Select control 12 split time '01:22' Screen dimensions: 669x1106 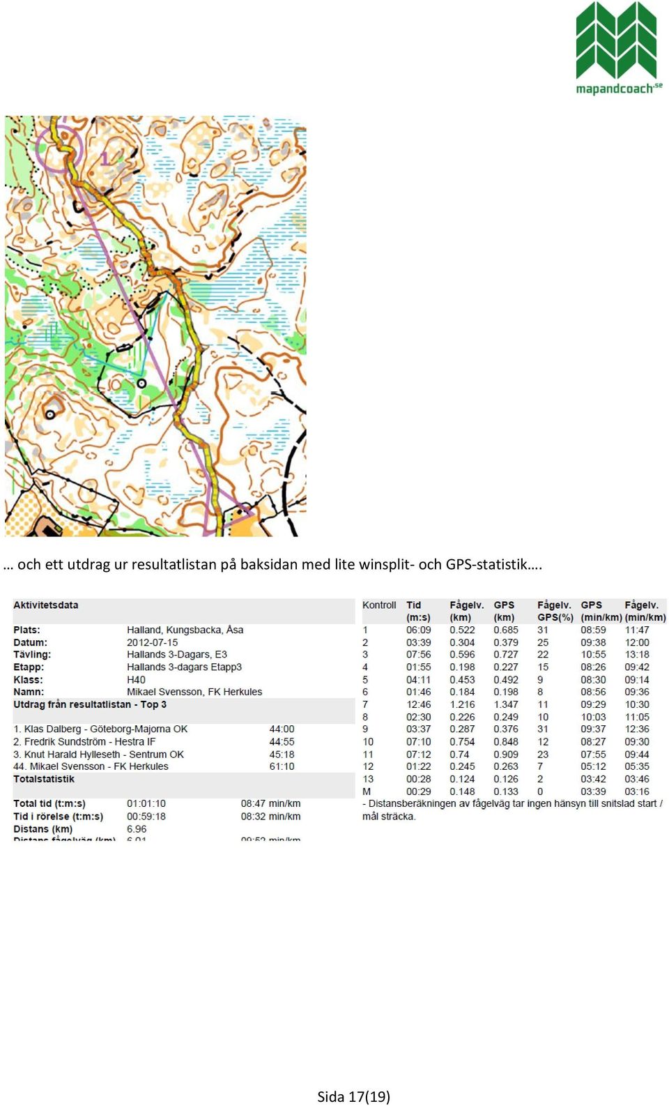click(x=419, y=766)
